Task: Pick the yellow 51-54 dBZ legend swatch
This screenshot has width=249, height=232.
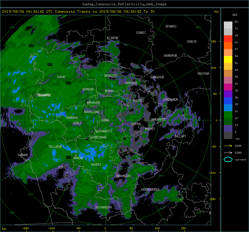Action: click(x=228, y=59)
